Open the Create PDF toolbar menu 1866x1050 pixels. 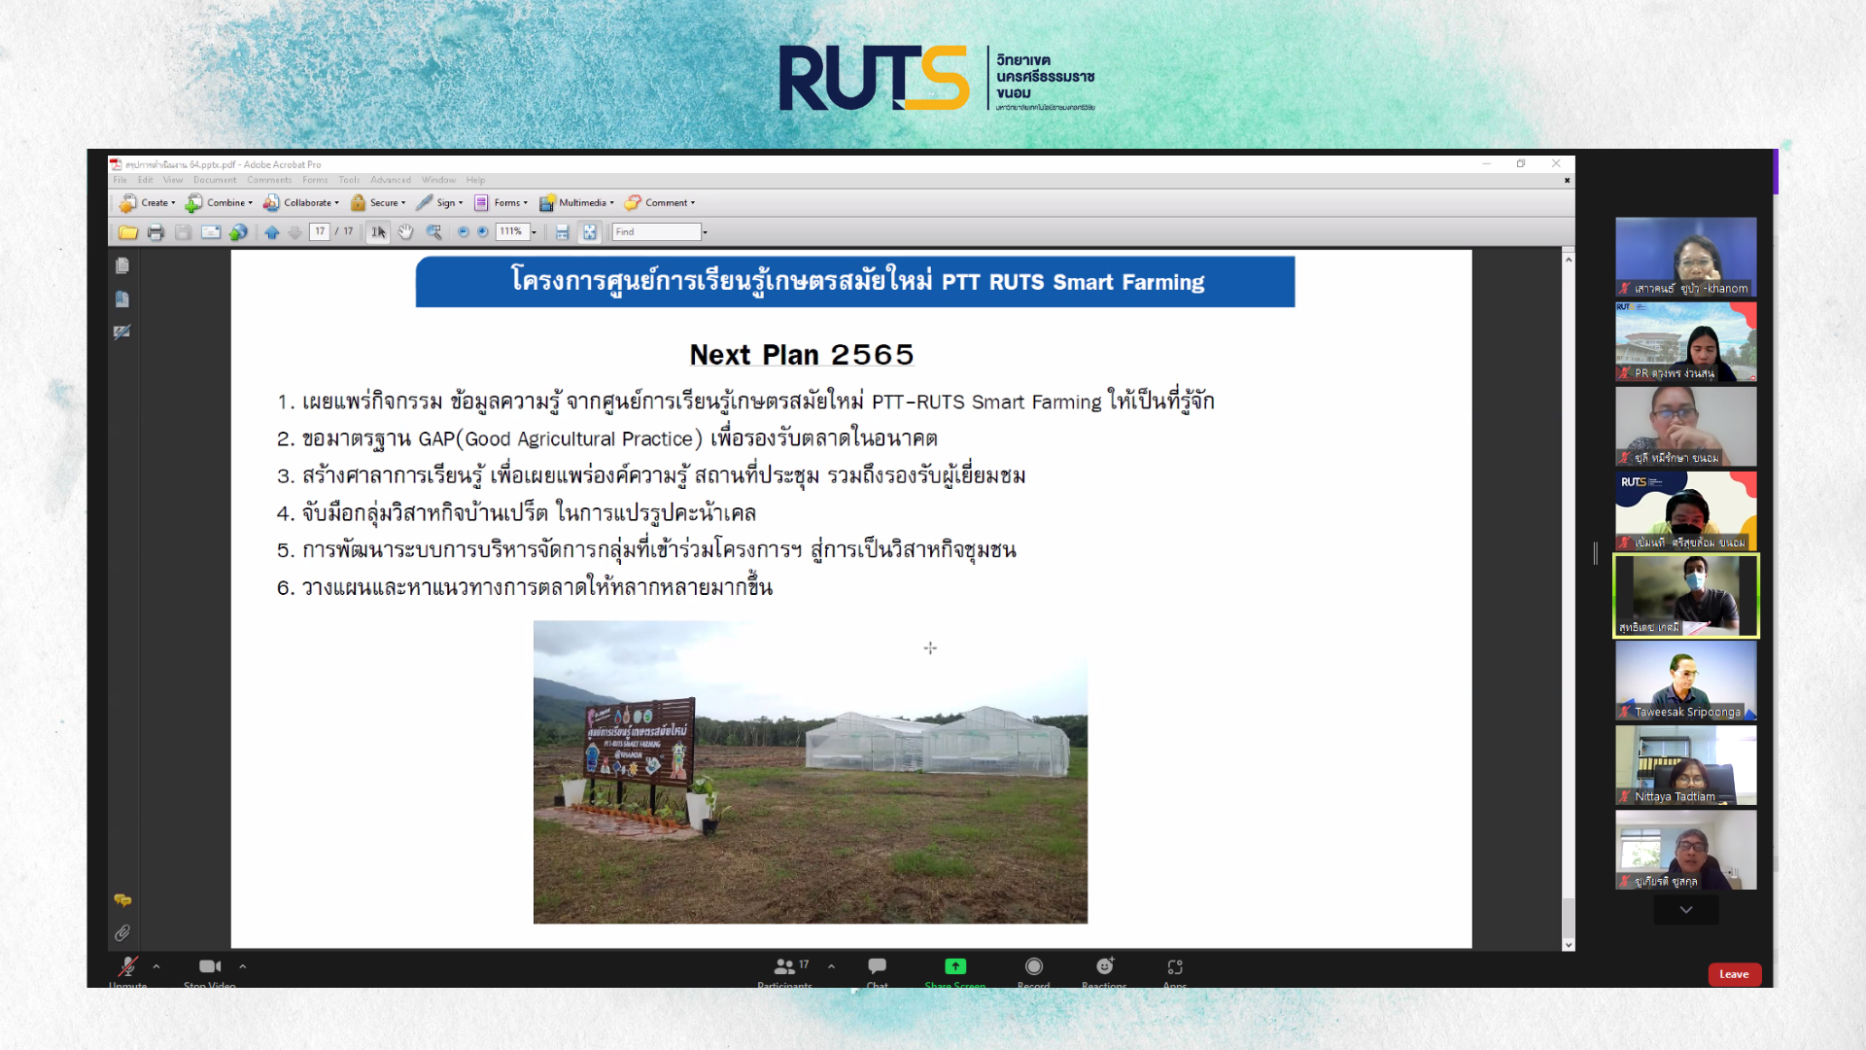148,203
